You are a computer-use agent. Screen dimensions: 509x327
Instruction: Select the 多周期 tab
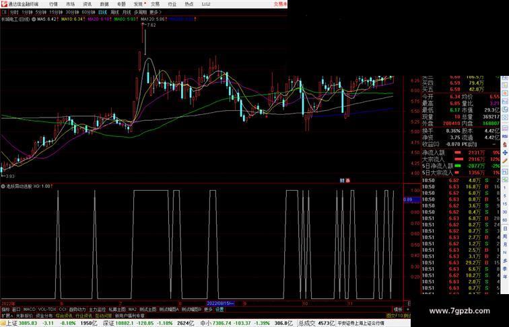(x=140, y=12)
